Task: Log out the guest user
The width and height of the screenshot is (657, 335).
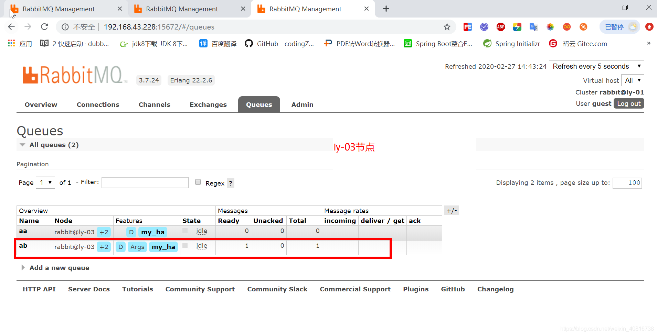Action: [x=629, y=103]
